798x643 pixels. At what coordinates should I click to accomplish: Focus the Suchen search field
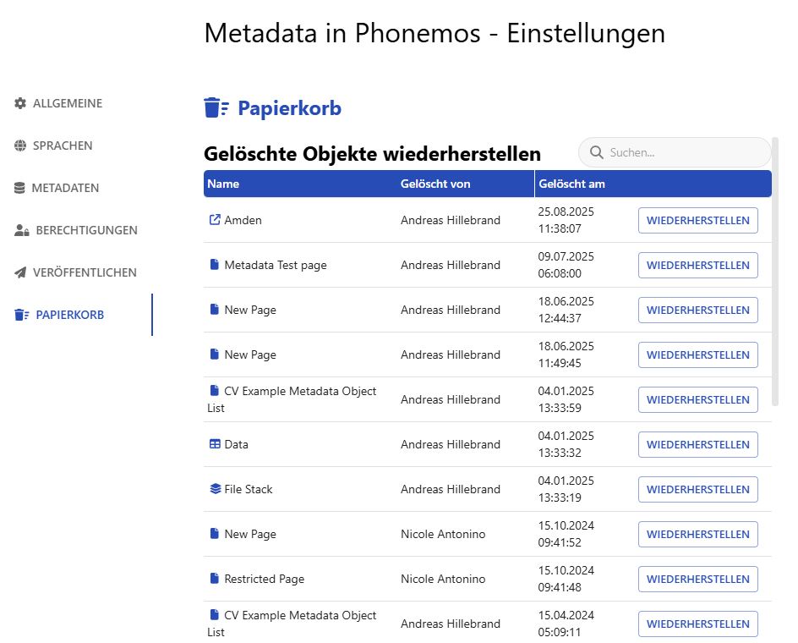675,152
